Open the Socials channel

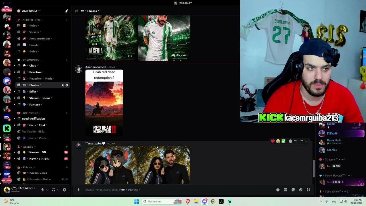click(x=42, y=32)
